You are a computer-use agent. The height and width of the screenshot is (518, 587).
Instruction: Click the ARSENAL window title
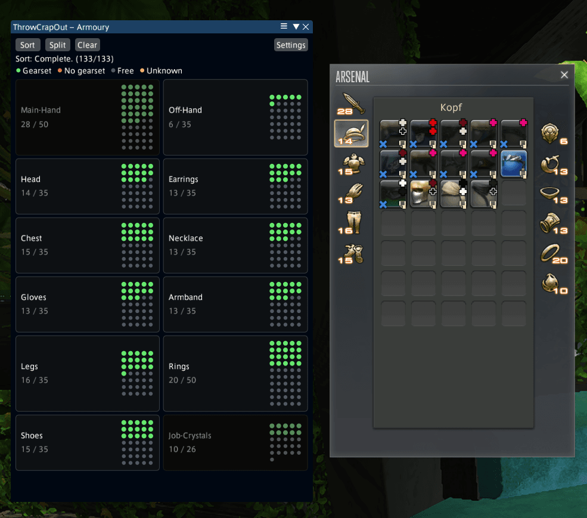pyautogui.click(x=352, y=77)
